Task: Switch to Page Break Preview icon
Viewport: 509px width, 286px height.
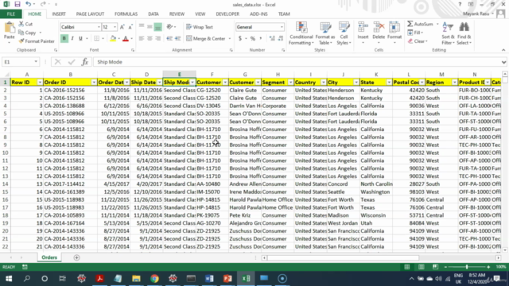Action: pos(435,267)
